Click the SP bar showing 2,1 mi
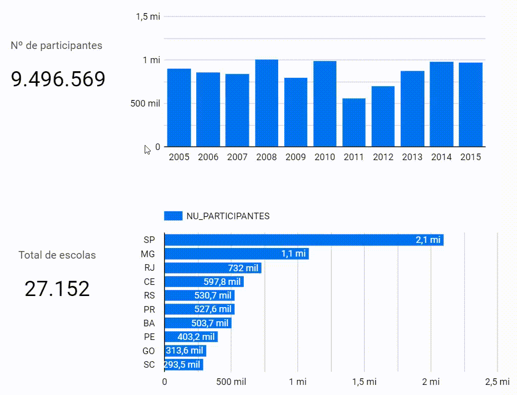The width and height of the screenshot is (517, 395). point(304,240)
